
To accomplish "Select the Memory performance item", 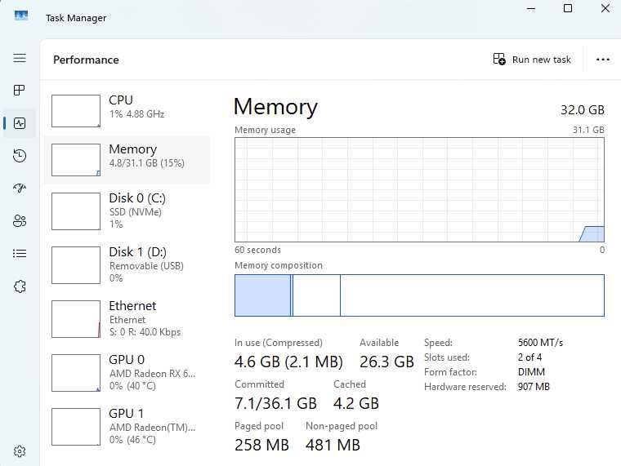I will [x=127, y=160].
